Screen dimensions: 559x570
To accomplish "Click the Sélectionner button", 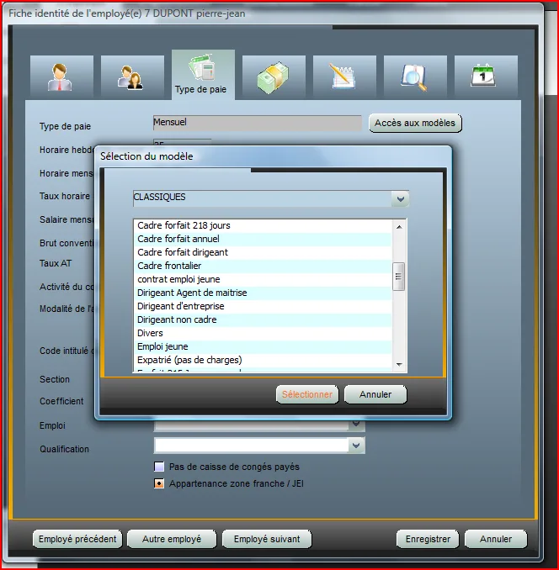I will point(307,394).
